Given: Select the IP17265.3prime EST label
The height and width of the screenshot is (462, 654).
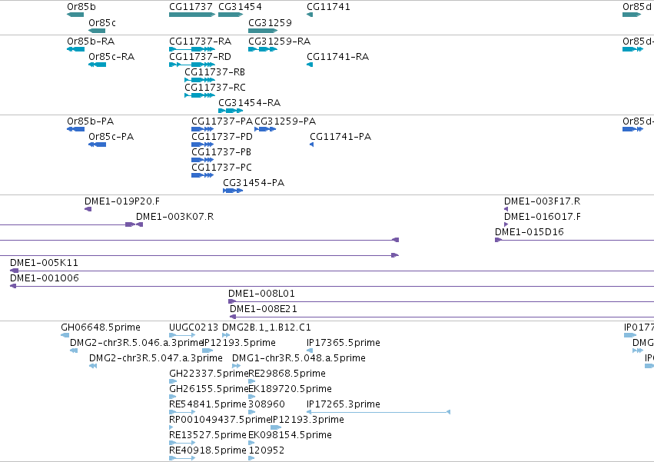Looking at the screenshot, I should point(344,405).
